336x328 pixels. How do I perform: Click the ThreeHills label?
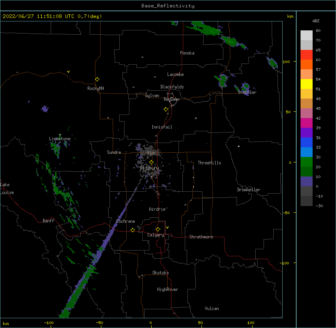tap(209, 163)
